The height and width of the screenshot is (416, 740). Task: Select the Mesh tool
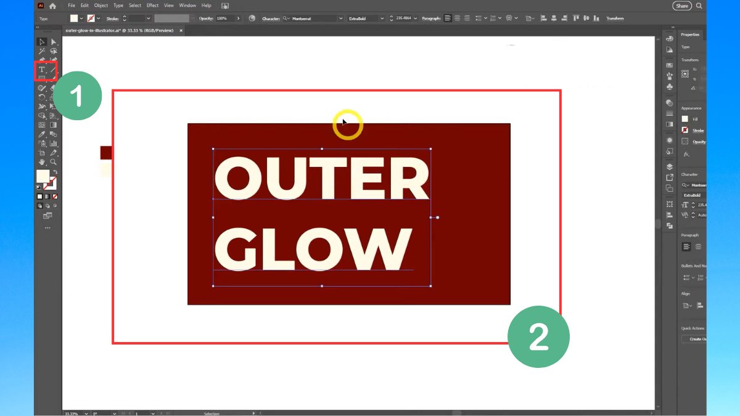[x=41, y=124]
